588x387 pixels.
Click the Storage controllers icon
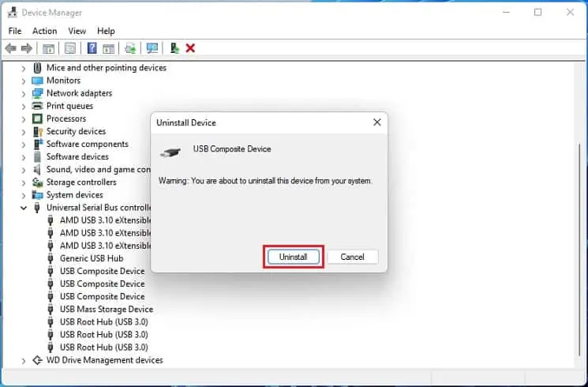(37, 182)
